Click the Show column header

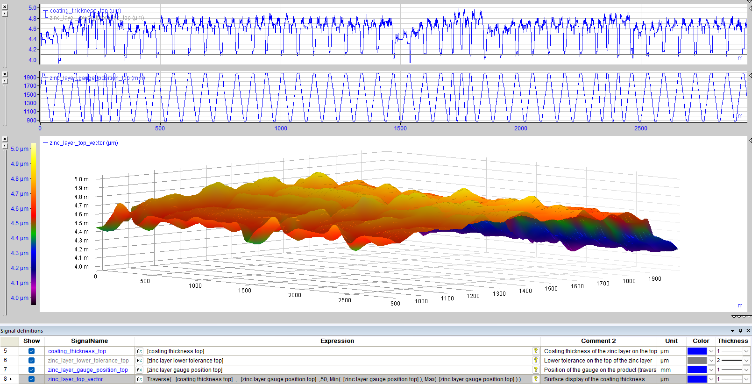click(x=32, y=341)
